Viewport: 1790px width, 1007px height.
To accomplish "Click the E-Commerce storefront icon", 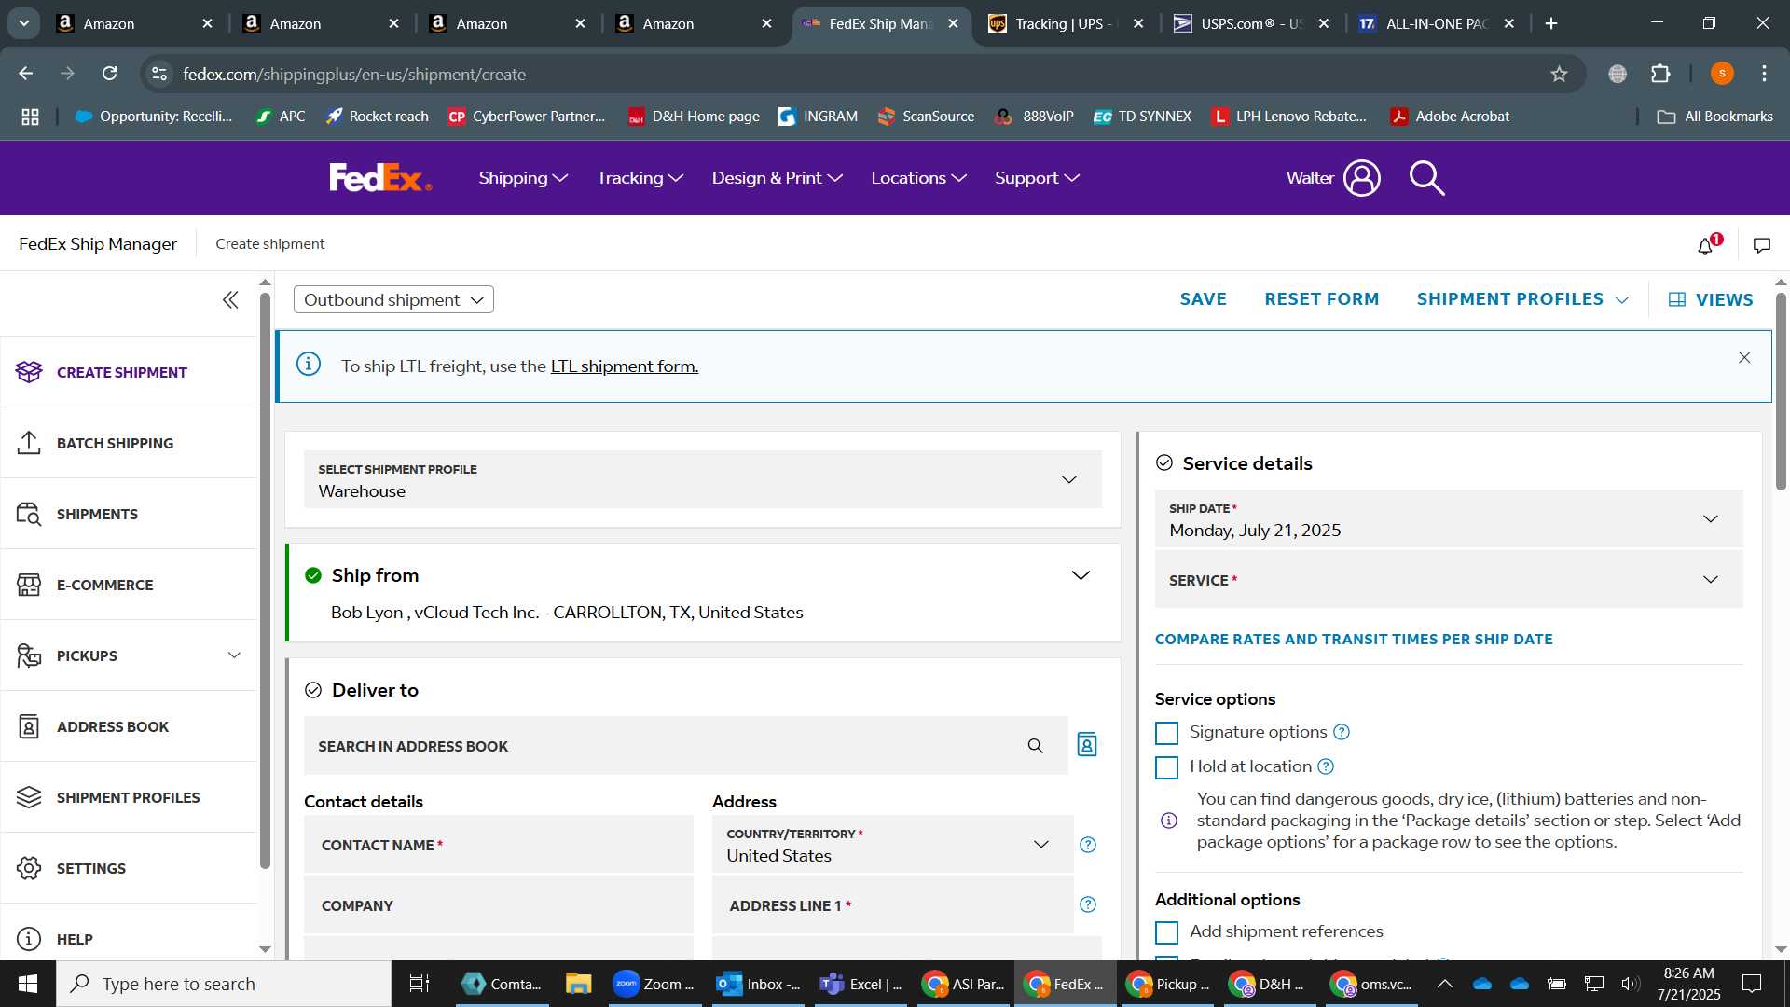I will coord(29,585).
